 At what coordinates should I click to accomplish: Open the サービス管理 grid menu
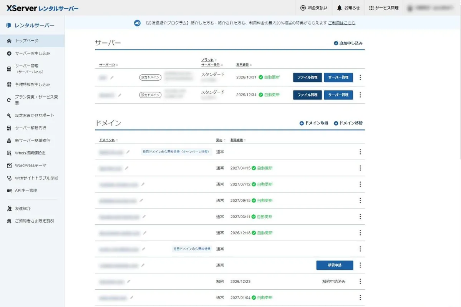pos(384,8)
